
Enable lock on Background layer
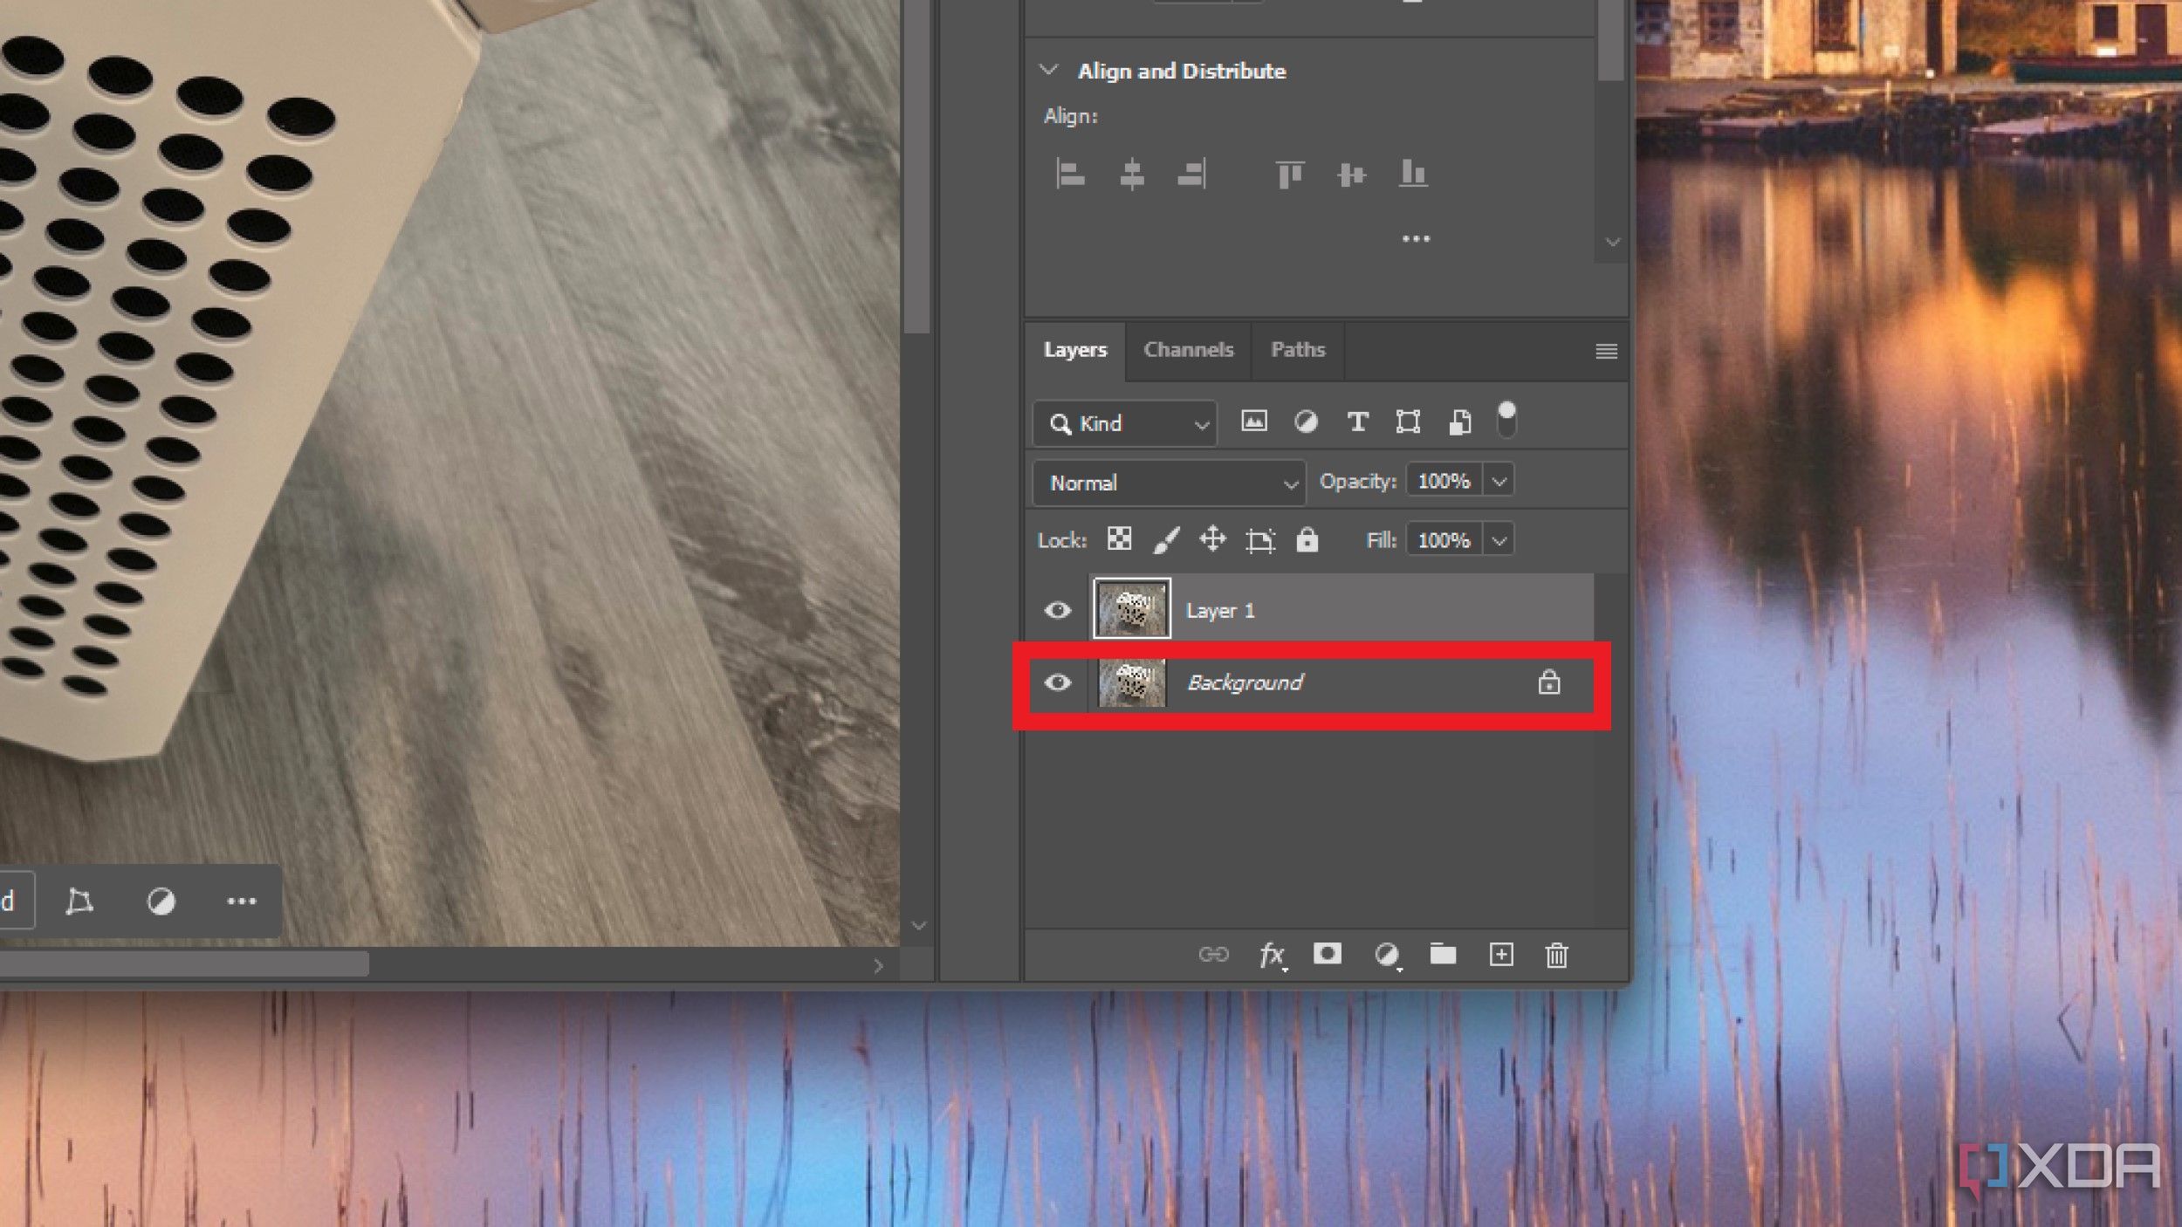(1549, 682)
